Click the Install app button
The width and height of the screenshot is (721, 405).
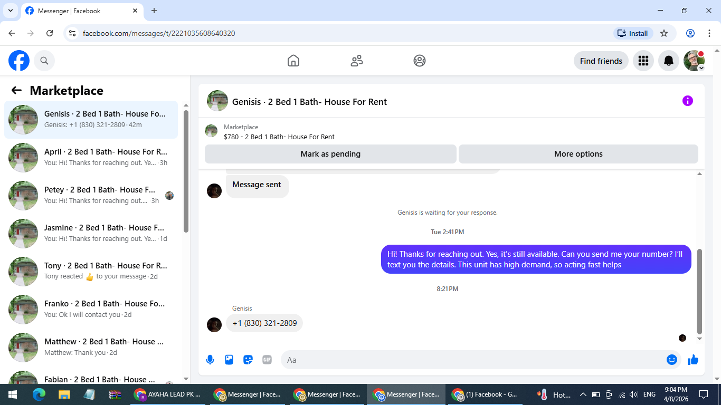[633, 33]
